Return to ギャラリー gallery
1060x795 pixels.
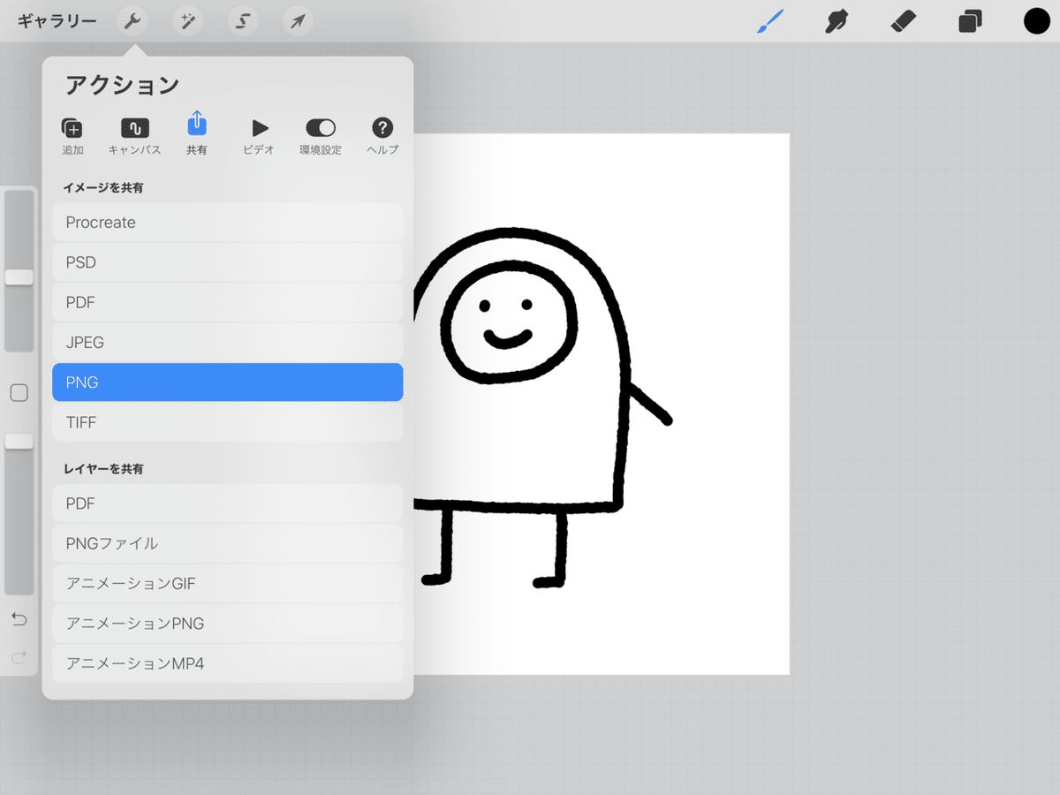pyautogui.click(x=57, y=21)
